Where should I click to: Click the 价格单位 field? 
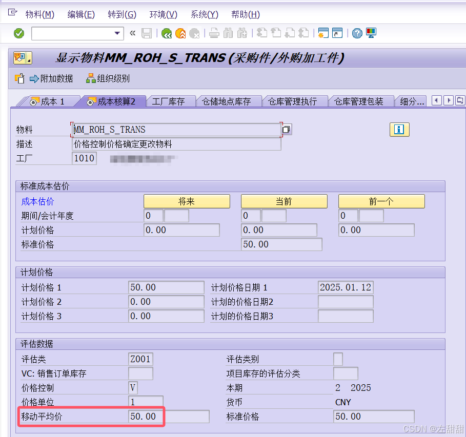146,402
